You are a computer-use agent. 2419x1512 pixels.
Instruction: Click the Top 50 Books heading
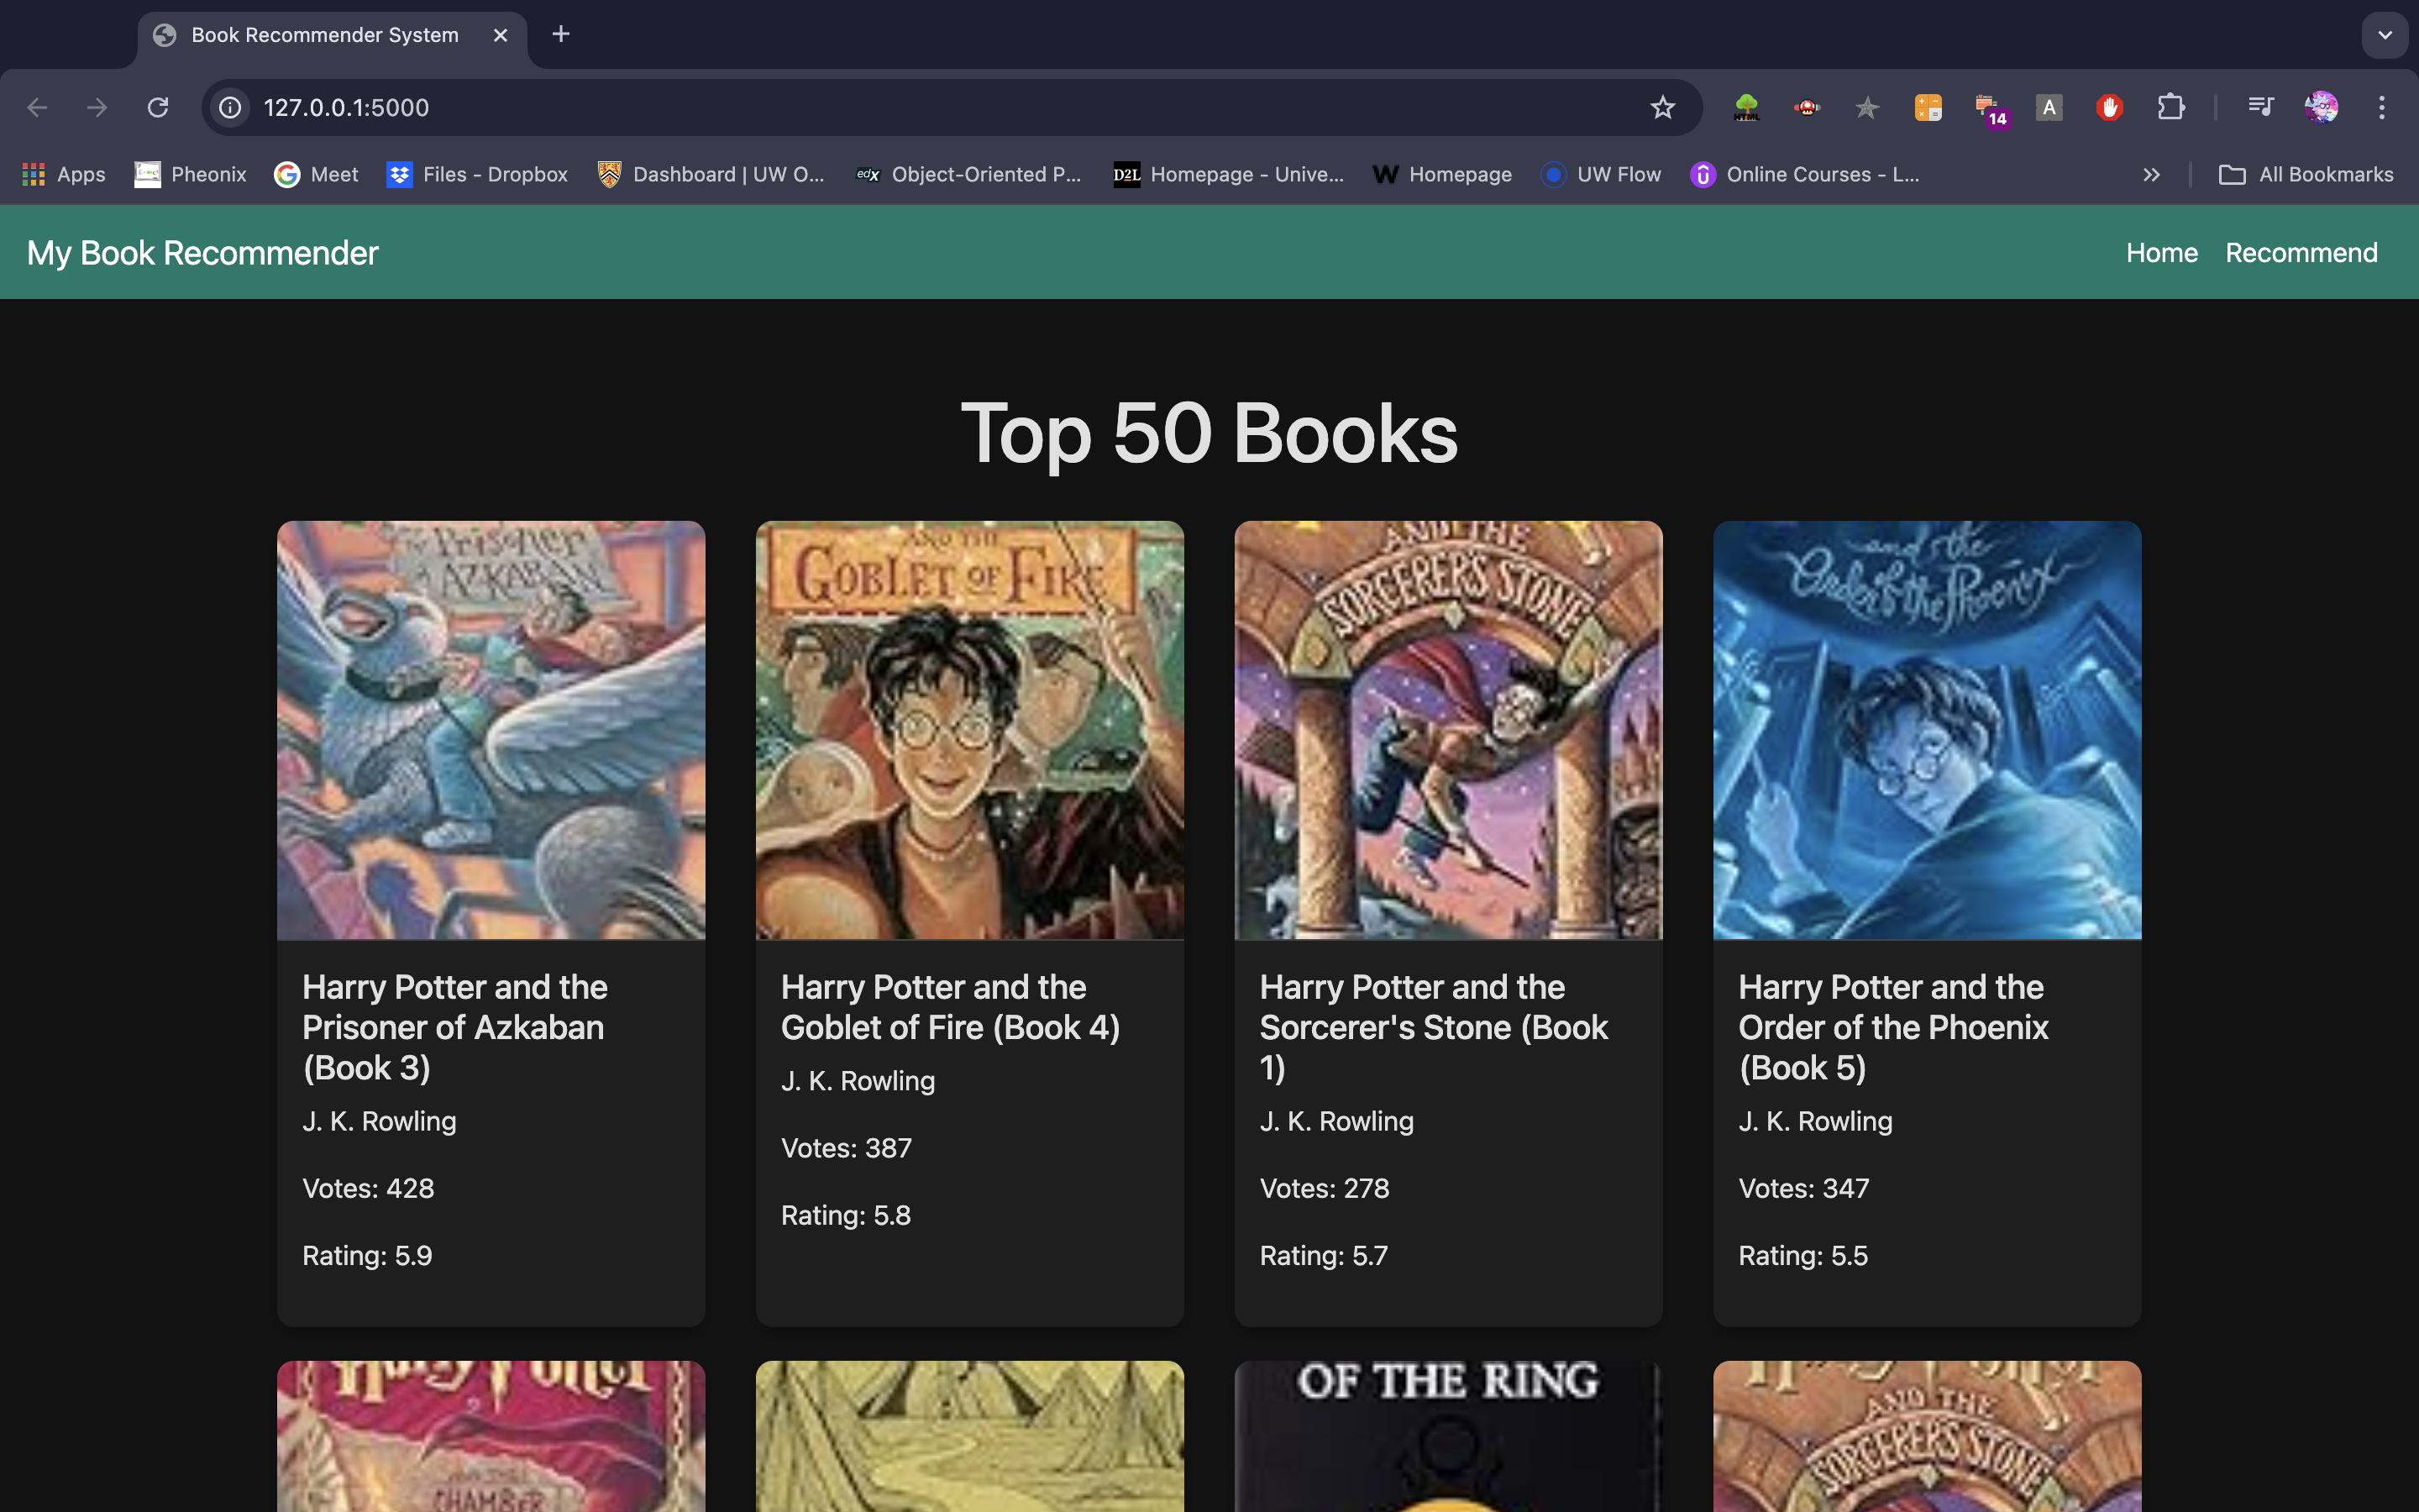pyautogui.click(x=1209, y=433)
